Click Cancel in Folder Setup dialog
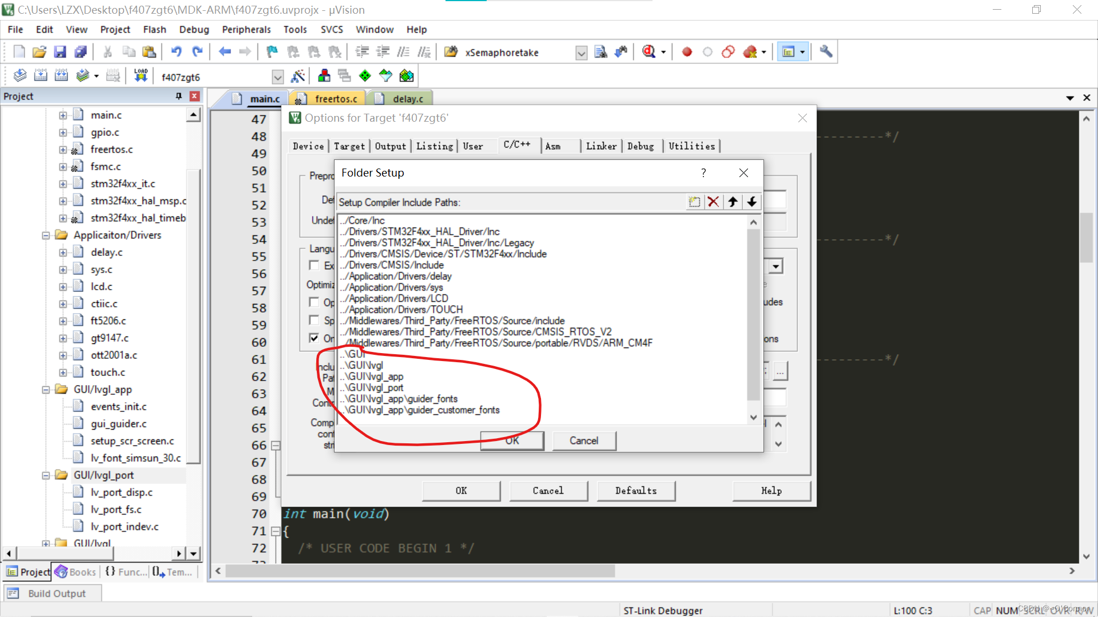 tap(583, 440)
